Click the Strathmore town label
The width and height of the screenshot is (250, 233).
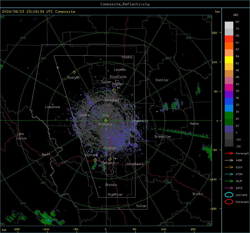pyautogui.click(x=135, y=164)
